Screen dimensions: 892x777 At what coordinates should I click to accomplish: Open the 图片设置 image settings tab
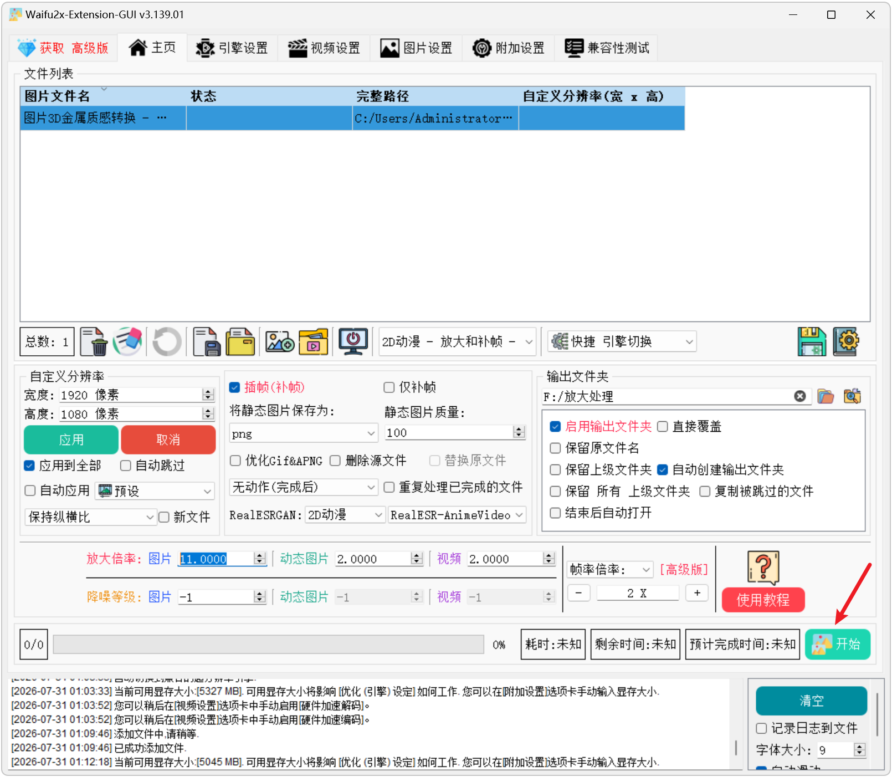pyautogui.click(x=416, y=48)
